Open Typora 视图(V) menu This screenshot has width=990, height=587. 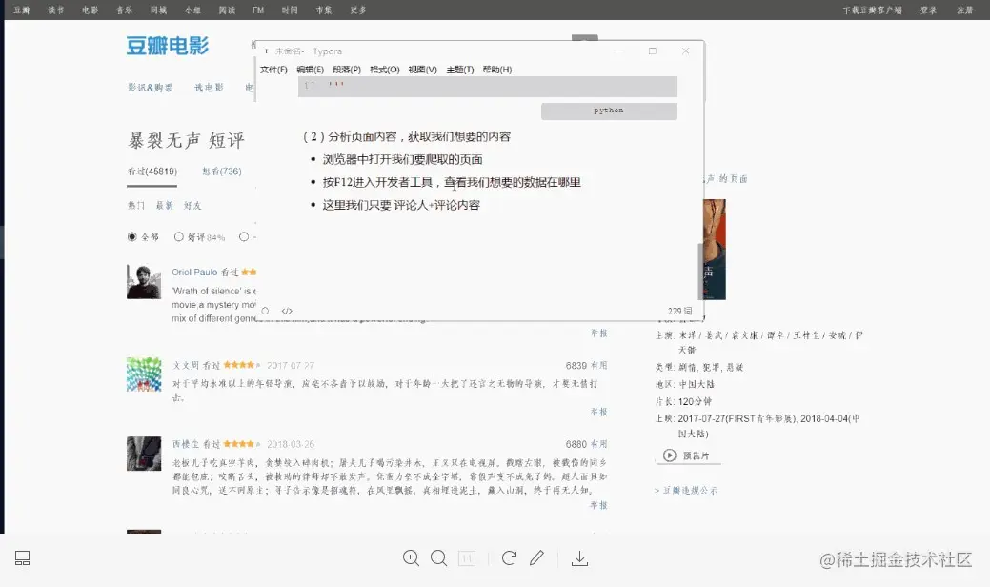(x=422, y=70)
